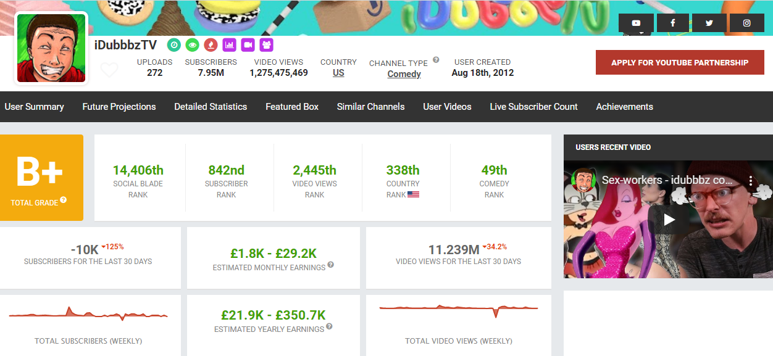Image resolution: width=773 pixels, height=356 pixels.
Task: Click the 842nd subscriber rank
Action: point(226,170)
